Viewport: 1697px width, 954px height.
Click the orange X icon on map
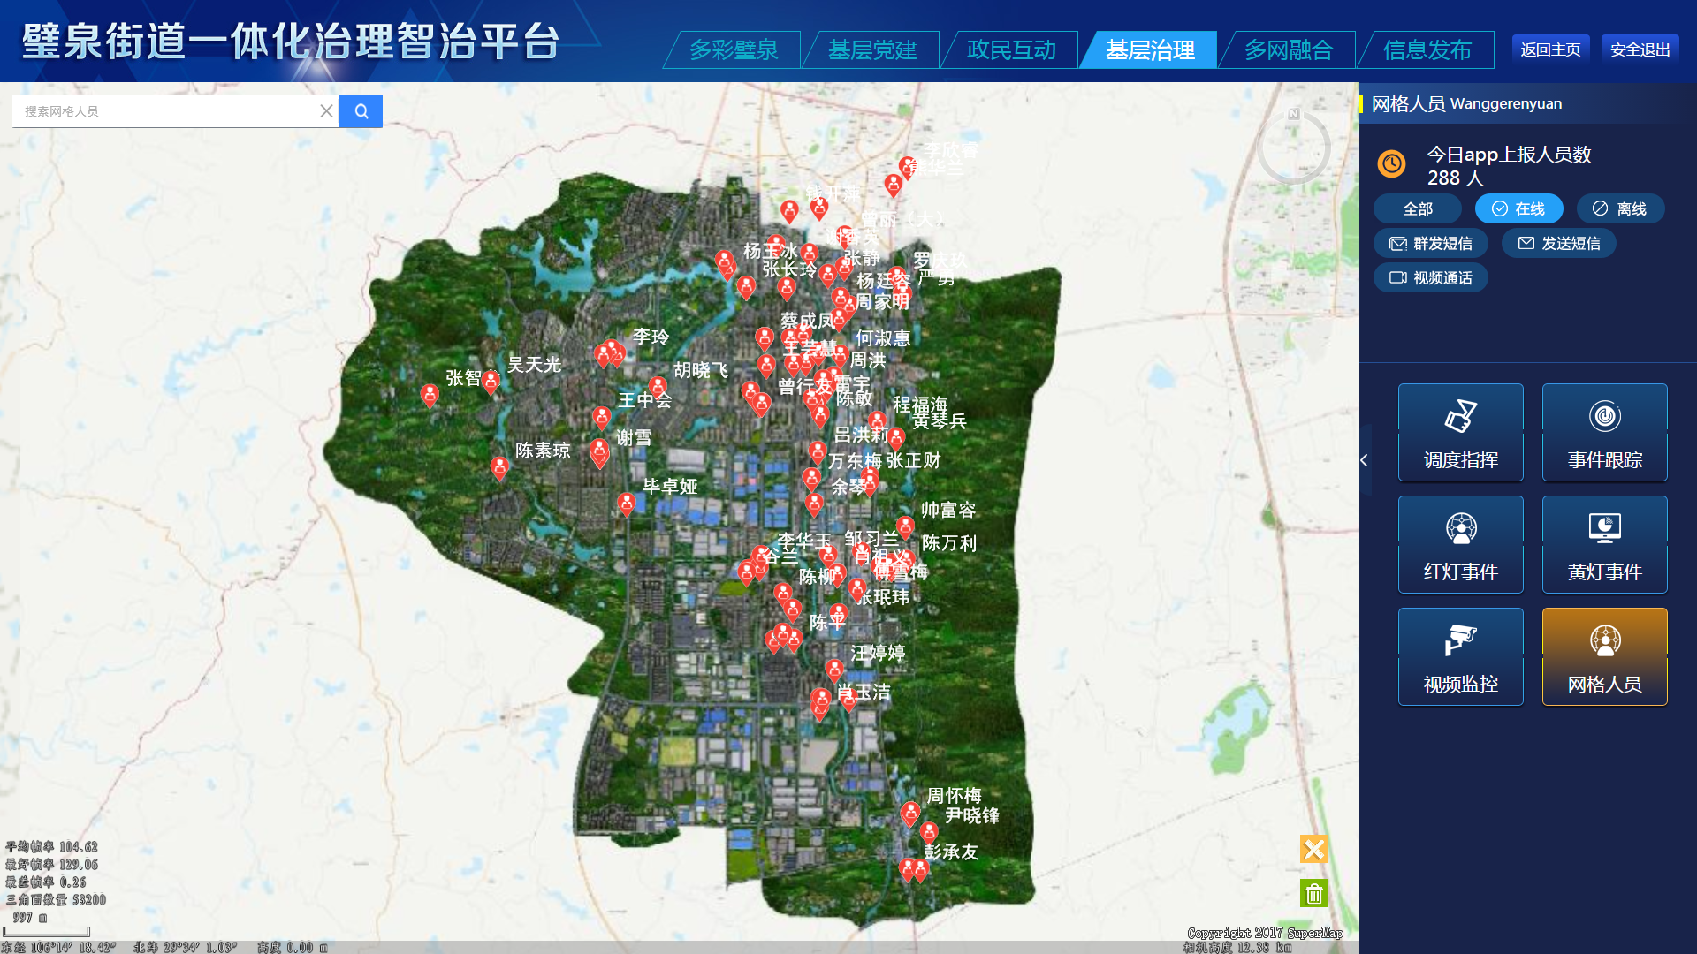tap(1314, 849)
